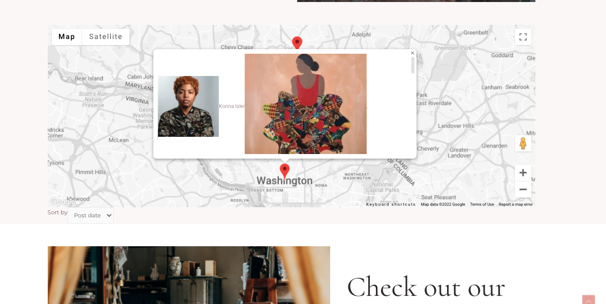Click the back-to-top arrow icon
The width and height of the screenshot is (606, 304).
point(589,300)
